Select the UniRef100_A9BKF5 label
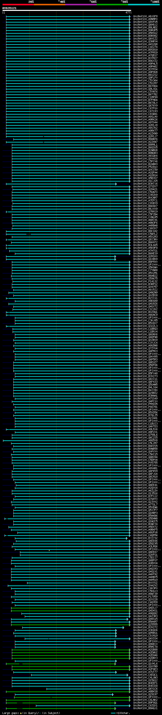Viewport: 162px width, 715px height. pyautogui.click(x=145, y=530)
